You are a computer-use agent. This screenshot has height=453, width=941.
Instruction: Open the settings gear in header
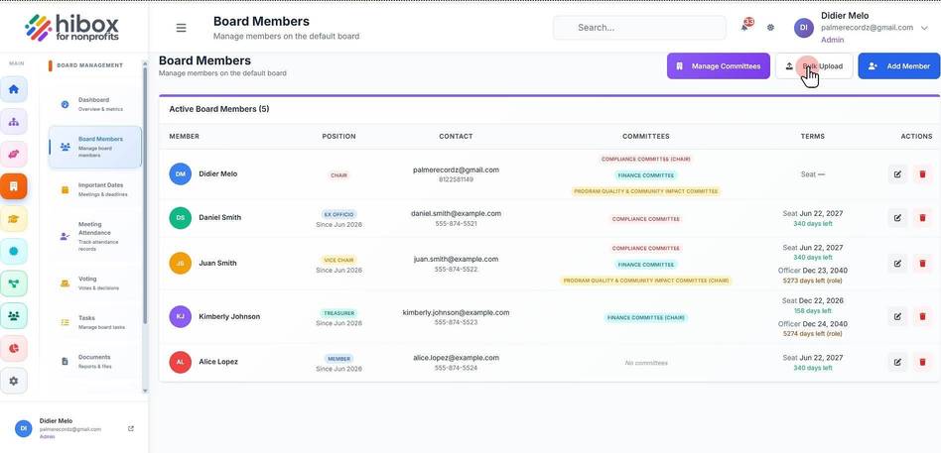770,28
